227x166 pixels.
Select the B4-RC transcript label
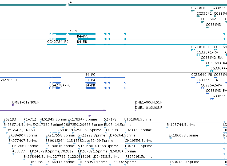pyautogui.click(x=73, y=31)
